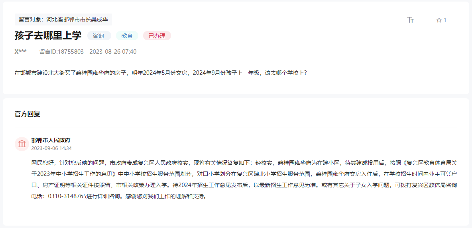Click the 留言对象 河北省邯郸市市长樊成华 label
472x228 pixels.
pos(63,19)
